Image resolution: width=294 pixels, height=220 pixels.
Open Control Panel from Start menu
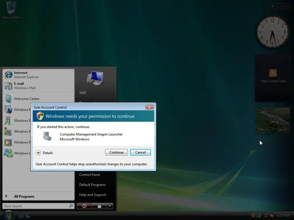90,174
